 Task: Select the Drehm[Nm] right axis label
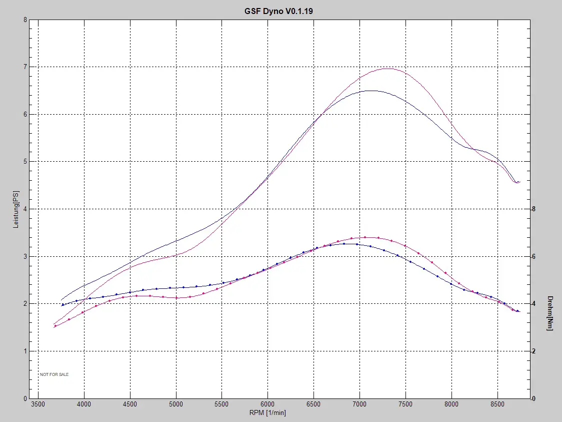(550, 312)
